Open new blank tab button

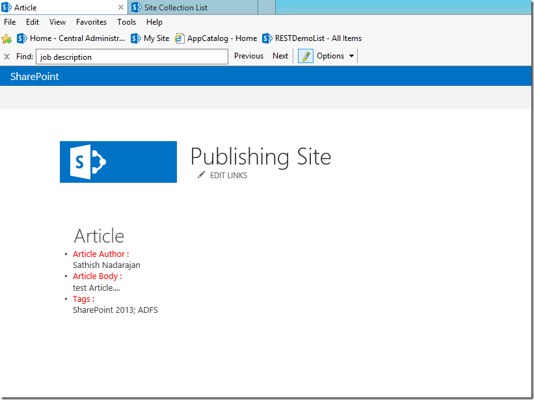click(x=267, y=7)
